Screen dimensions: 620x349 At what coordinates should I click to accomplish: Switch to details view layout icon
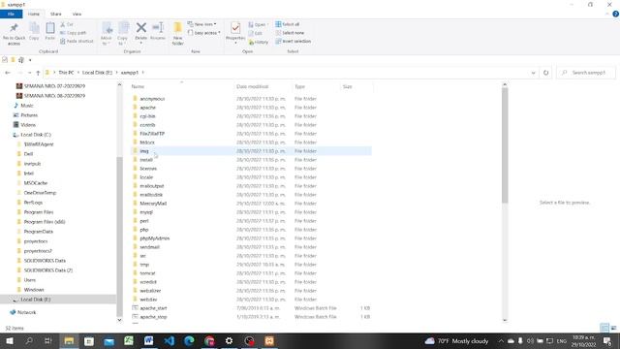pyautogui.click(x=604, y=328)
